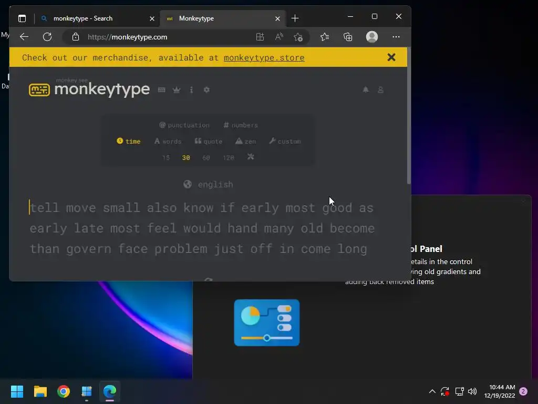The image size is (538, 404).
Task: Open the taskbar volume control
Action: pyautogui.click(x=472, y=391)
